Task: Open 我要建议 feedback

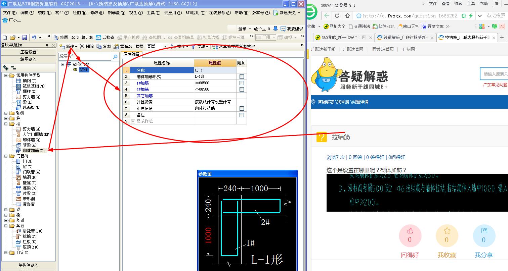Action: point(292,29)
